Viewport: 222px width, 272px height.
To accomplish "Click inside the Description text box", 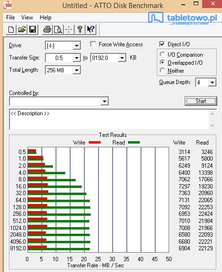I will coord(110,119).
